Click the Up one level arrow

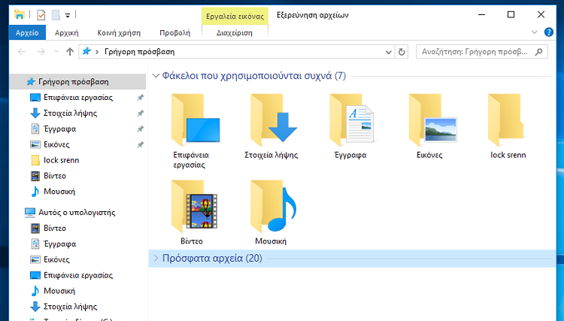pyautogui.click(x=70, y=52)
